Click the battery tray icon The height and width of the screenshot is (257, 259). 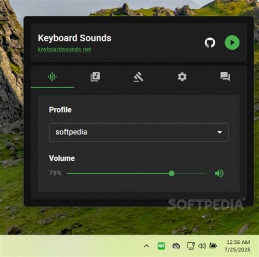(x=213, y=246)
